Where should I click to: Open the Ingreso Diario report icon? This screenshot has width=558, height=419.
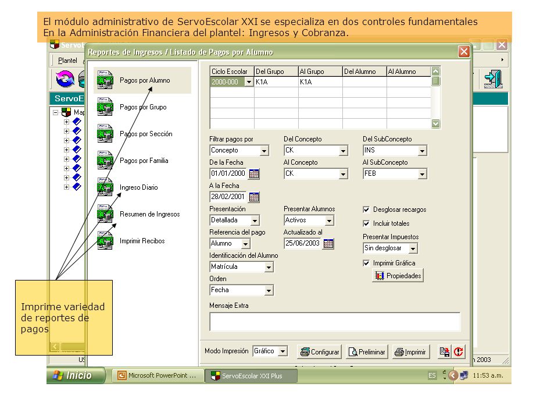tap(105, 187)
